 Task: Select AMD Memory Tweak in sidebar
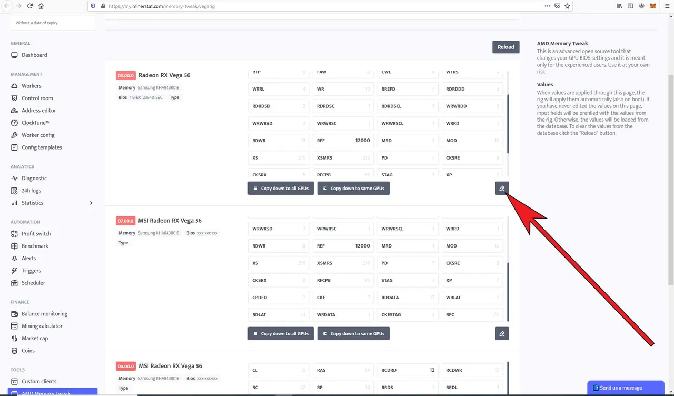coord(53,392)
